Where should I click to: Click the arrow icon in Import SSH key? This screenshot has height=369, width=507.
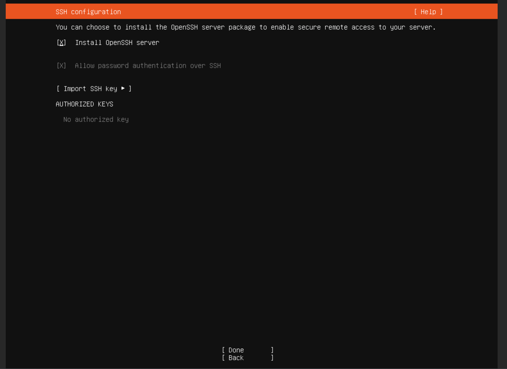click(123, 89)
